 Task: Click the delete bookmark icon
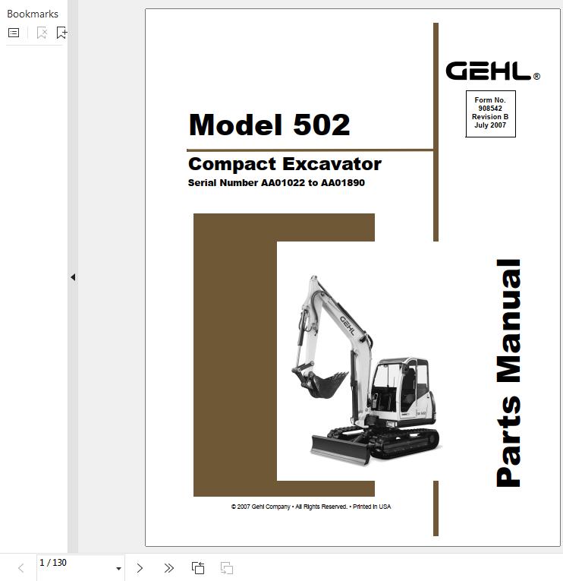42,33
